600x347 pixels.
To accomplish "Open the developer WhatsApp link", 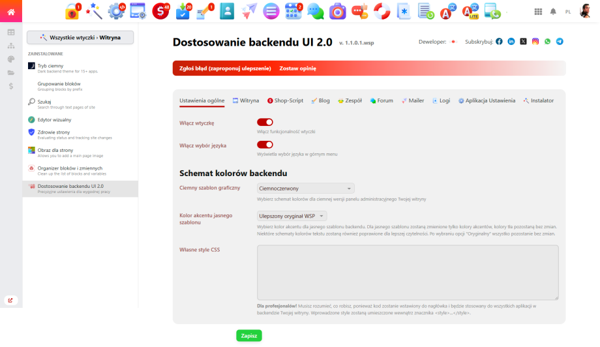I will tap(548, 41).
